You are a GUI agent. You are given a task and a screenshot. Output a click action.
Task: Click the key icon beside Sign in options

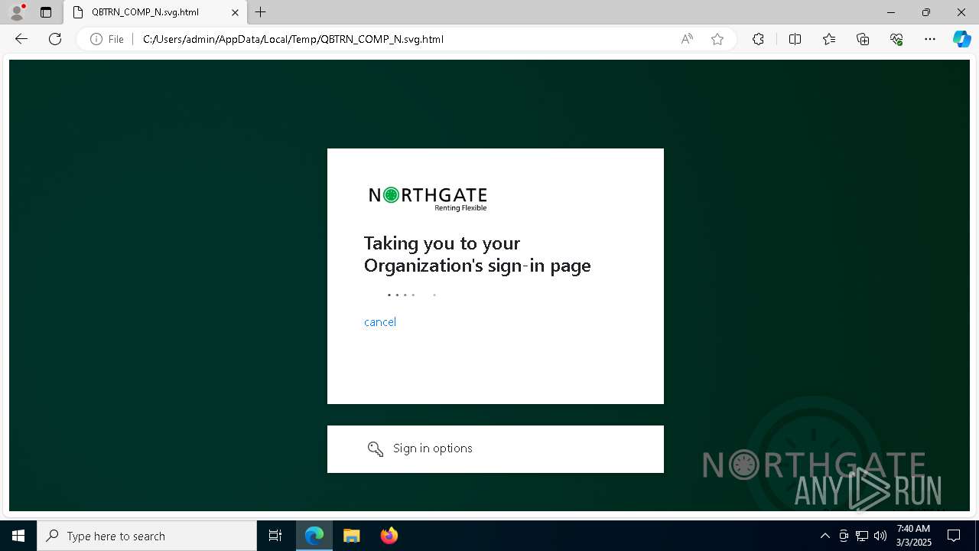(x=375, y=449)
